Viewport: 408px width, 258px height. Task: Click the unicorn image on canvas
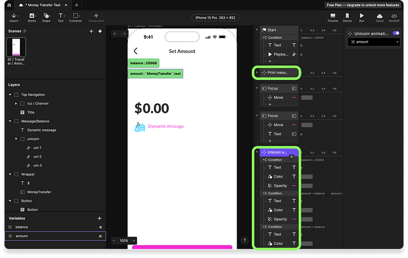[140, 127]
